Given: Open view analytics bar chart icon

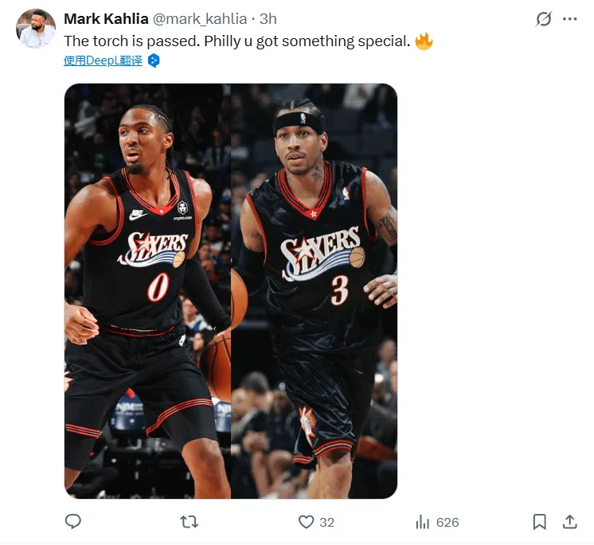Looking at the screenshot, I should [423, 522].
